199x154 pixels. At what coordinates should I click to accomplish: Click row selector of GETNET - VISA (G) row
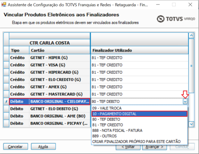(6, 65)
